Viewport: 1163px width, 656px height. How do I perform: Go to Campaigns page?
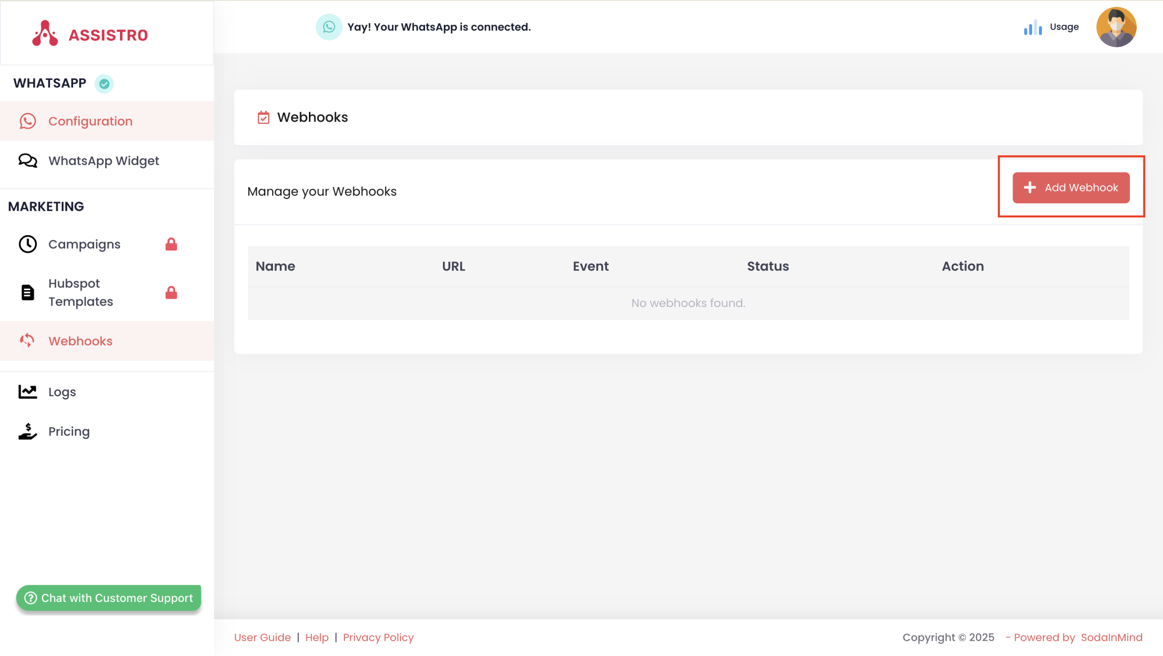click(x=84, y=244)
